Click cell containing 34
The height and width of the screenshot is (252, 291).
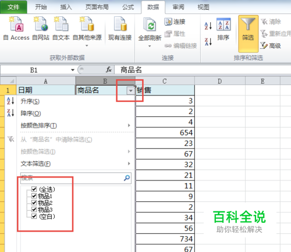[x=165, y=218]
